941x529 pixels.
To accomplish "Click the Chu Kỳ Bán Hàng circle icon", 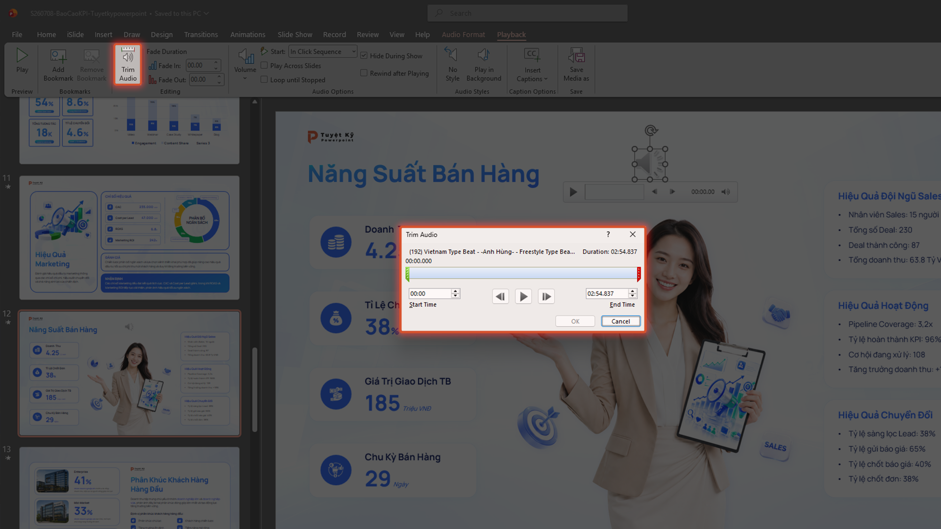I will pos(336,470).
